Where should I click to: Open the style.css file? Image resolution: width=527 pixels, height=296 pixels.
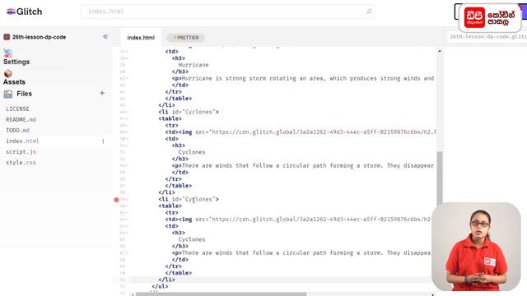click(21, 163)
